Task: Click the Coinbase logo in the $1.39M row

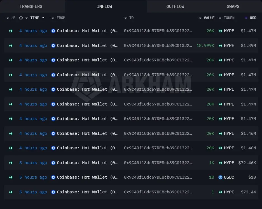Action: click(53, 46)
